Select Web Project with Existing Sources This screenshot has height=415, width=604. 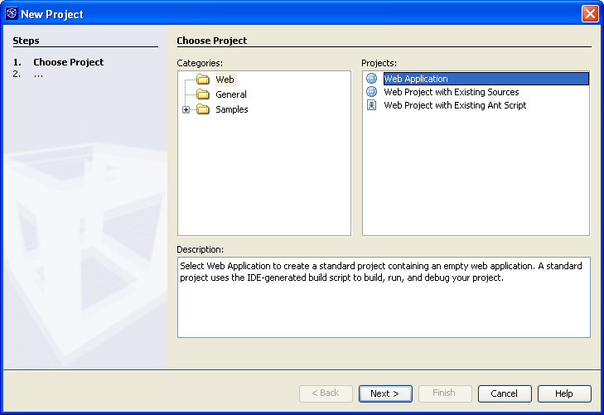coord(451,92)
